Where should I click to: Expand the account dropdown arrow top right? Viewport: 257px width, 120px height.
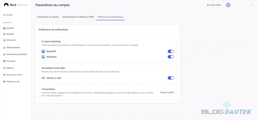(x=252, y=5)
